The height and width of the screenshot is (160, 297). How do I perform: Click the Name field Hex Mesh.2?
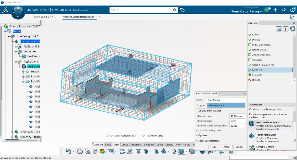226,100
